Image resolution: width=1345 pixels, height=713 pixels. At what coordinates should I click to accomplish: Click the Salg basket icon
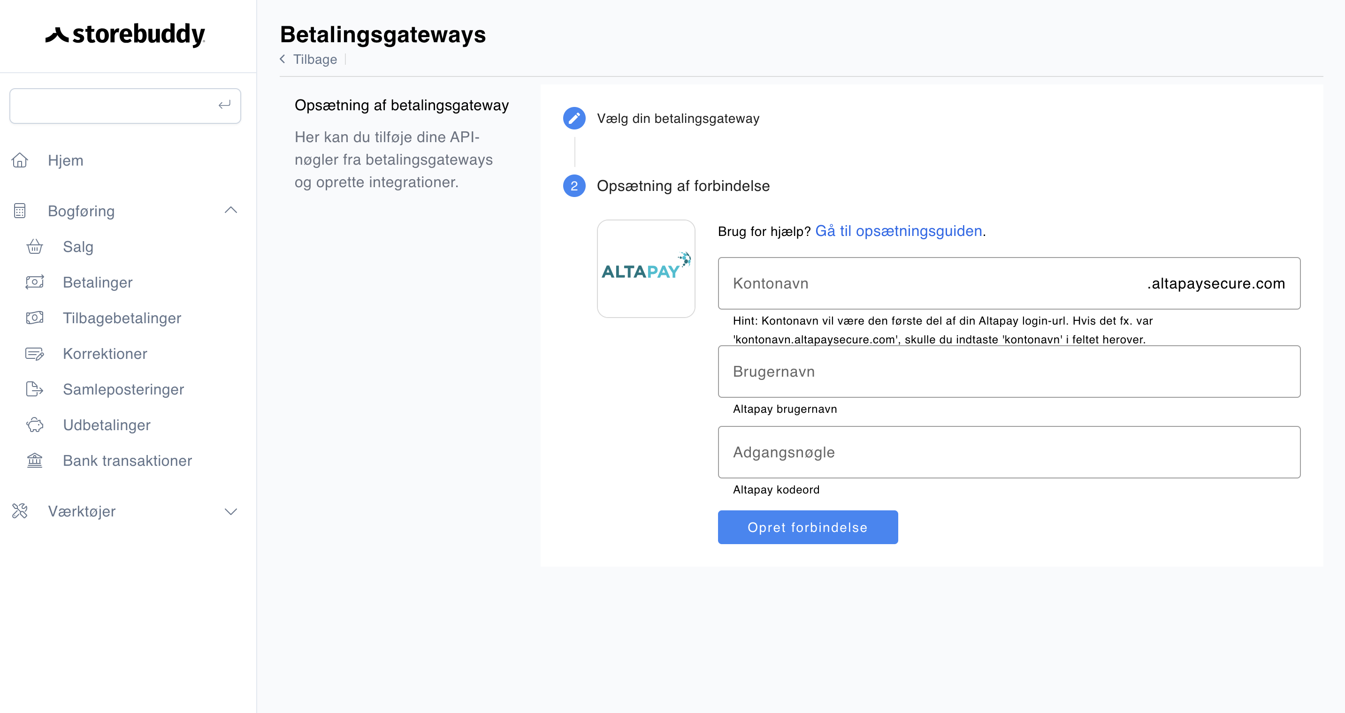point(35,246)
